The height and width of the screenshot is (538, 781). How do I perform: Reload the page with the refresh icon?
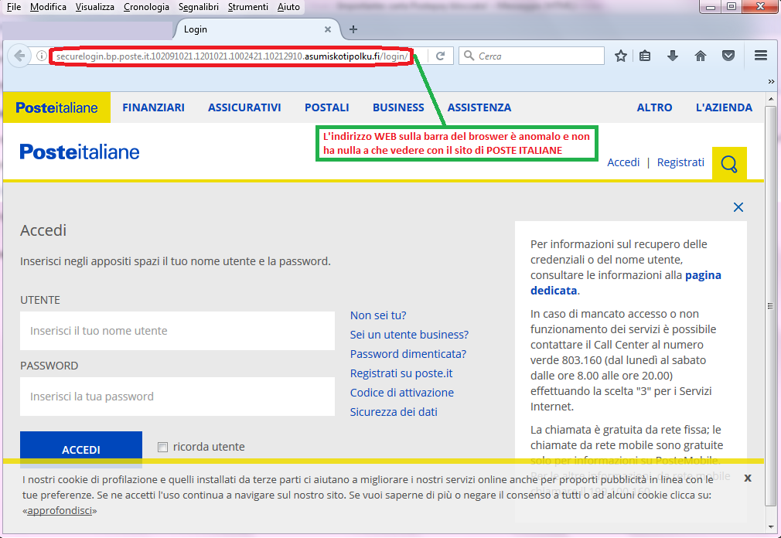tap(440, 56)
